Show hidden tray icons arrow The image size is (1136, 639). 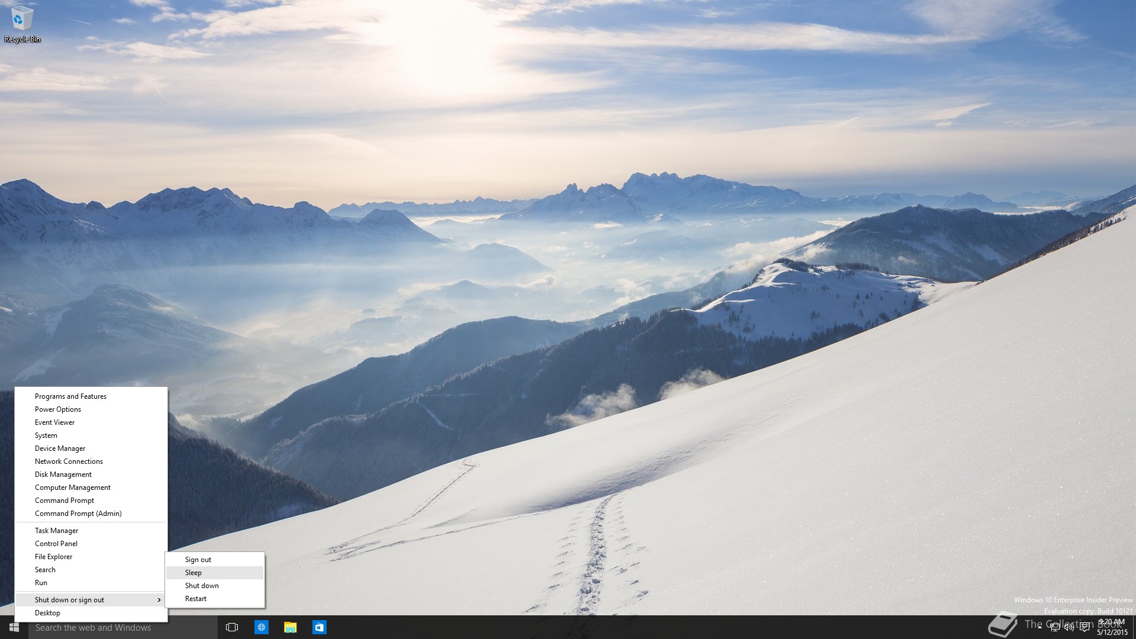click(1040, 627)
